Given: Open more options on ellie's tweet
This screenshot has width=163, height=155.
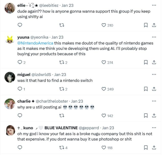Looking at the screenshot, I should click(x=154, y=5).
